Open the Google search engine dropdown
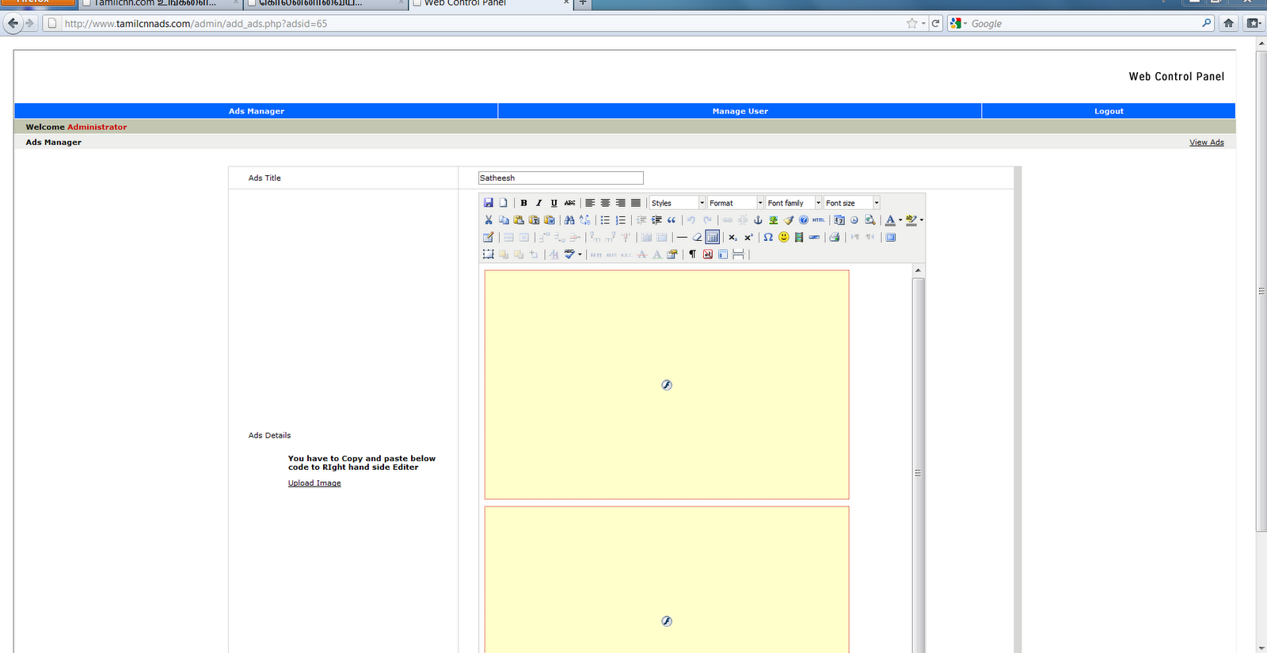The height and width of the screenshot is (653, 1267). tap(959, 24)
